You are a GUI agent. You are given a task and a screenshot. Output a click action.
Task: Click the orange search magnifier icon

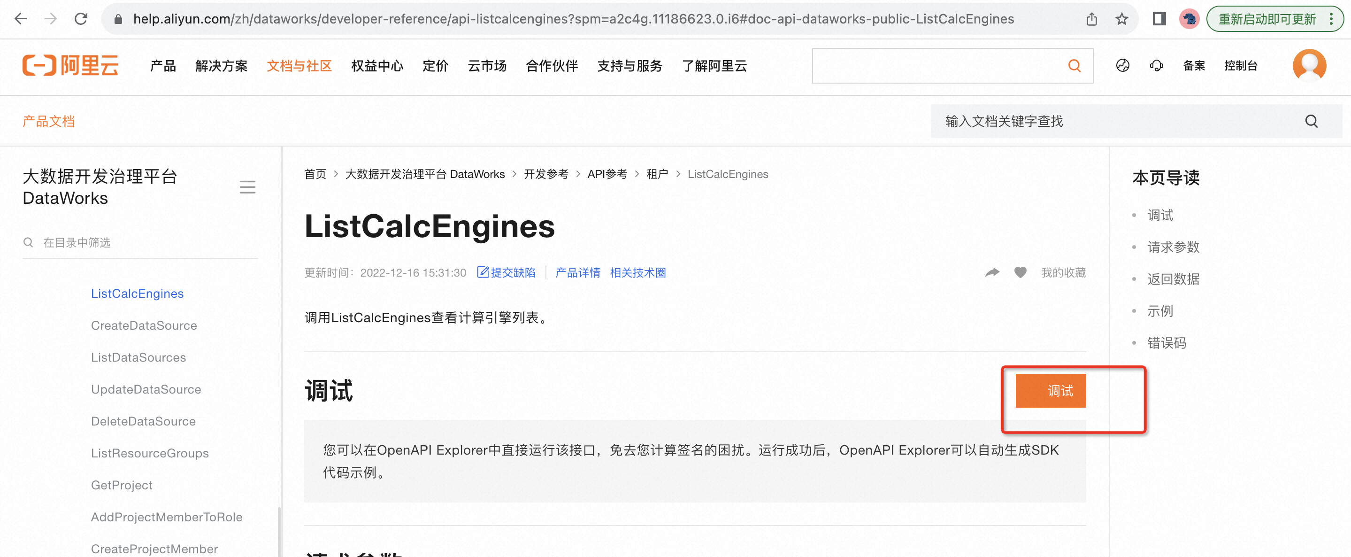pos(1075,66)
